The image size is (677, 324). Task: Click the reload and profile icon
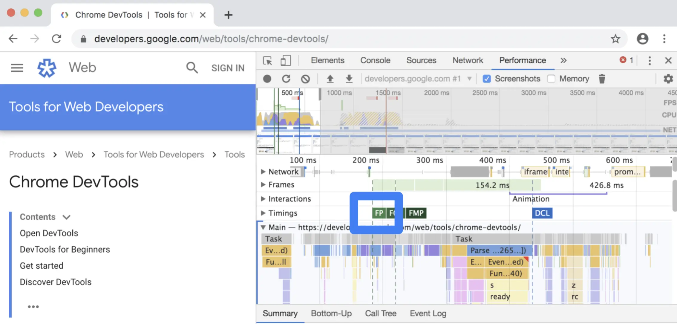pyautogui.click(x=286, y=79)
